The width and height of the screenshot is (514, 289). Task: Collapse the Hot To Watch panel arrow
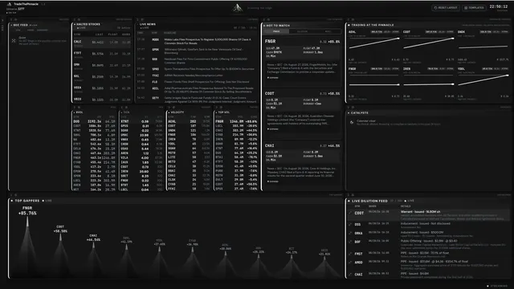(x=264, y=25)
